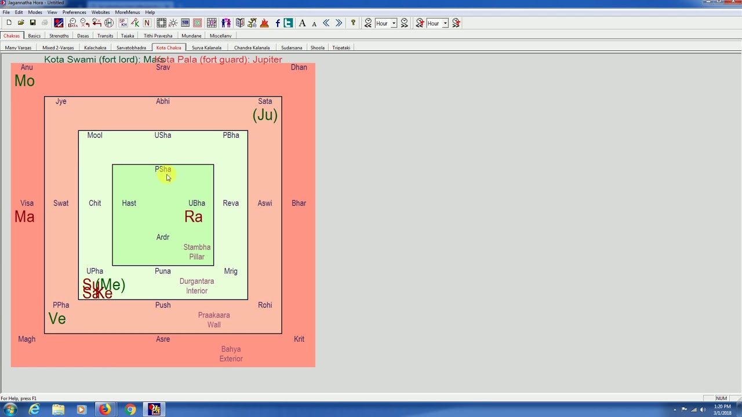Open the Kalachakra sub-tab
Viewport: 742px width, 417px height.
pyautogui.click(x=95, y=48)
